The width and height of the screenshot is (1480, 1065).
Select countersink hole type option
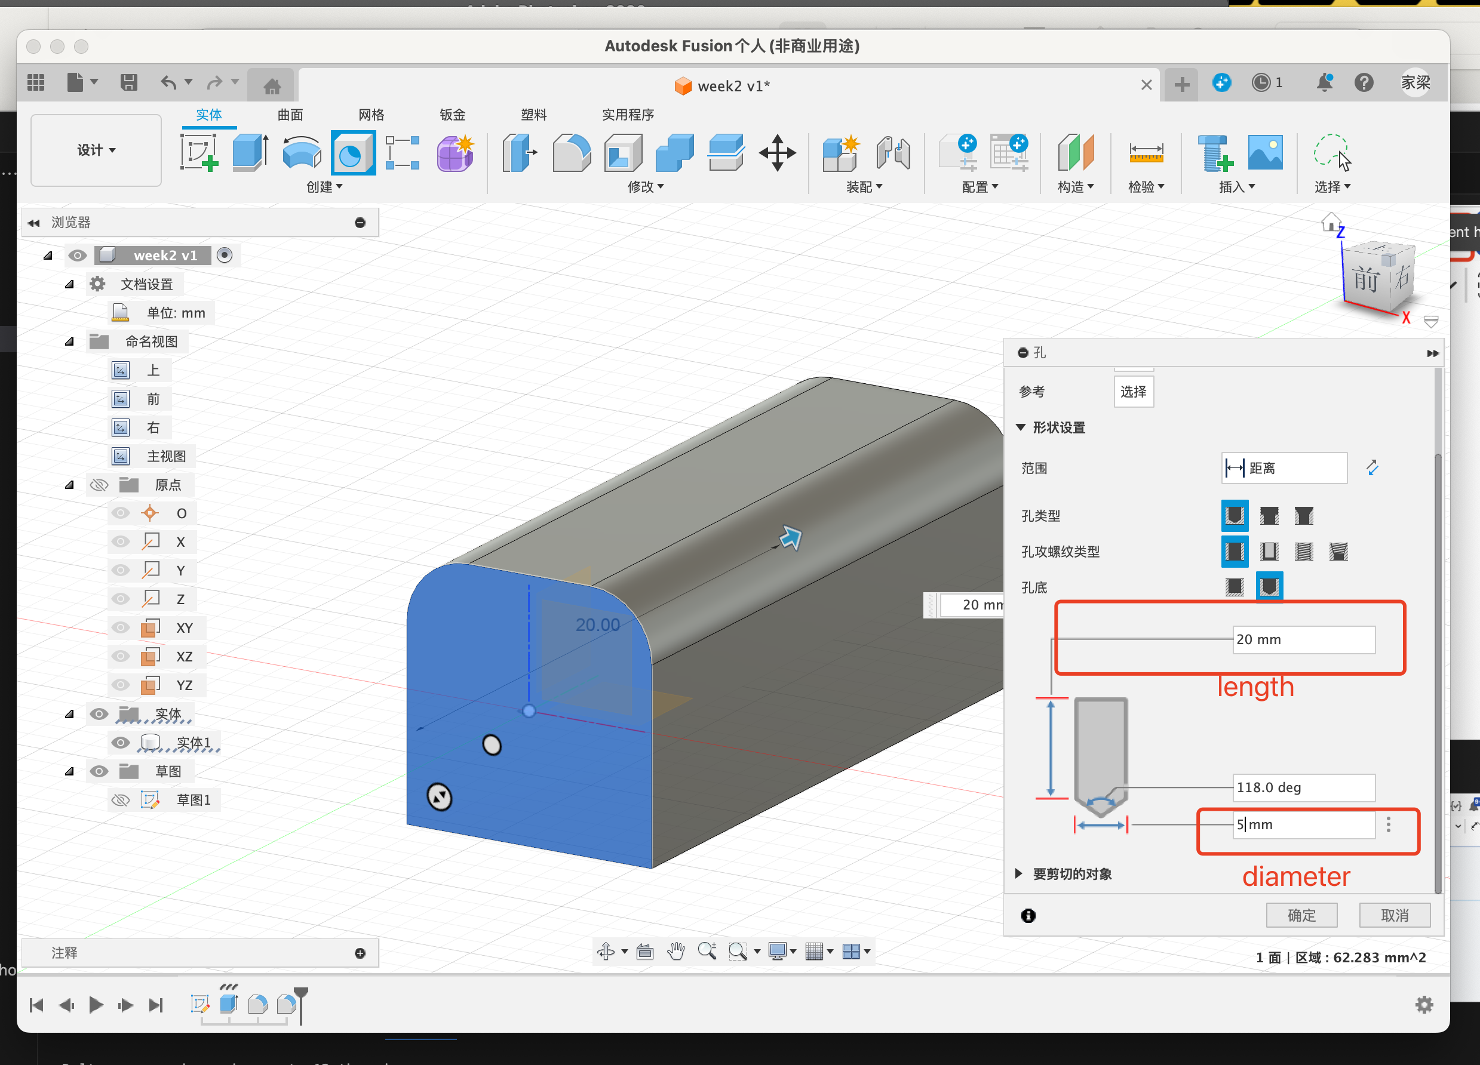pyautogui.click(x=1304, y=516)
